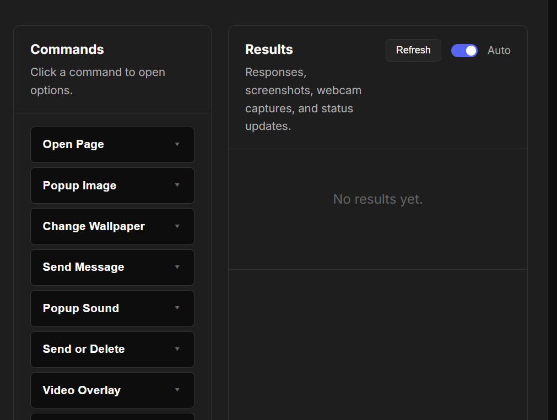The image size is (557, 420).
Task: Click the arrow icon on Send or Delete
Action: pos(177,349)
